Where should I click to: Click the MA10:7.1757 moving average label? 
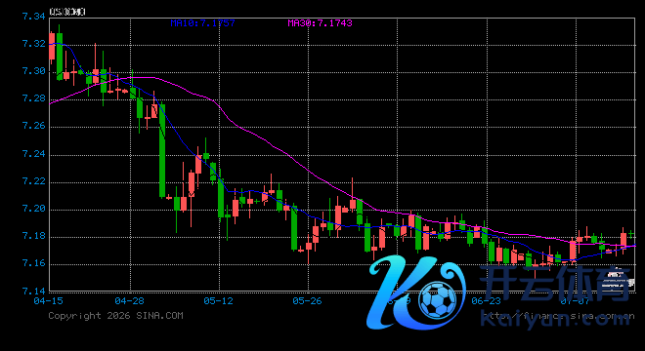pos(203,23)
